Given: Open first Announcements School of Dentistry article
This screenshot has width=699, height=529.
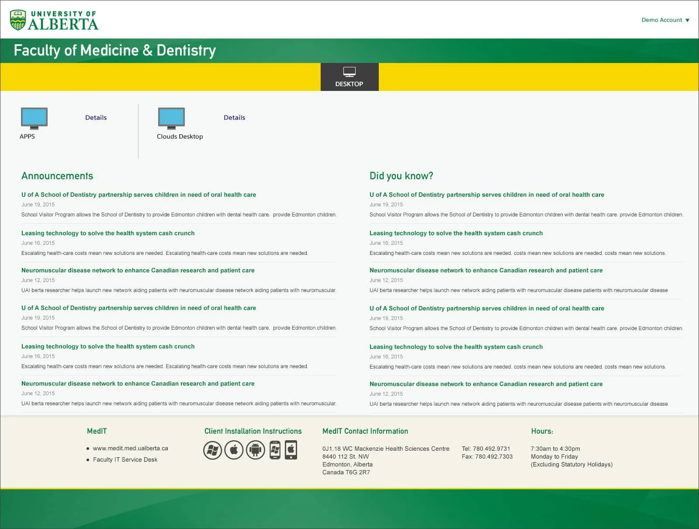Looking at the screenshot, I should (x=138, y=195).
